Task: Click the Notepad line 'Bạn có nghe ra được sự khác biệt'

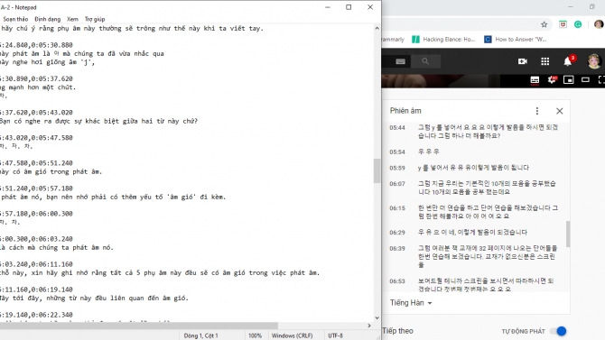Action: (98, 121)
